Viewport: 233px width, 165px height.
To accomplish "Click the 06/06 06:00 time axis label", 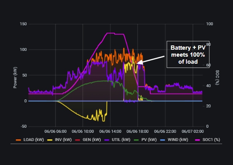I will pos(56,132).
